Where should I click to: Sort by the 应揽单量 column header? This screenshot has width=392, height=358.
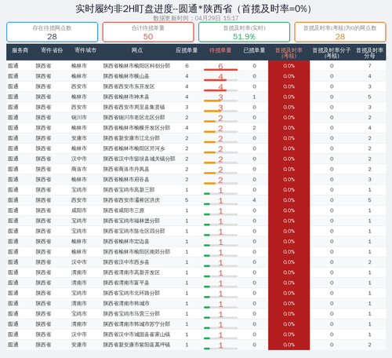(187, 50)
